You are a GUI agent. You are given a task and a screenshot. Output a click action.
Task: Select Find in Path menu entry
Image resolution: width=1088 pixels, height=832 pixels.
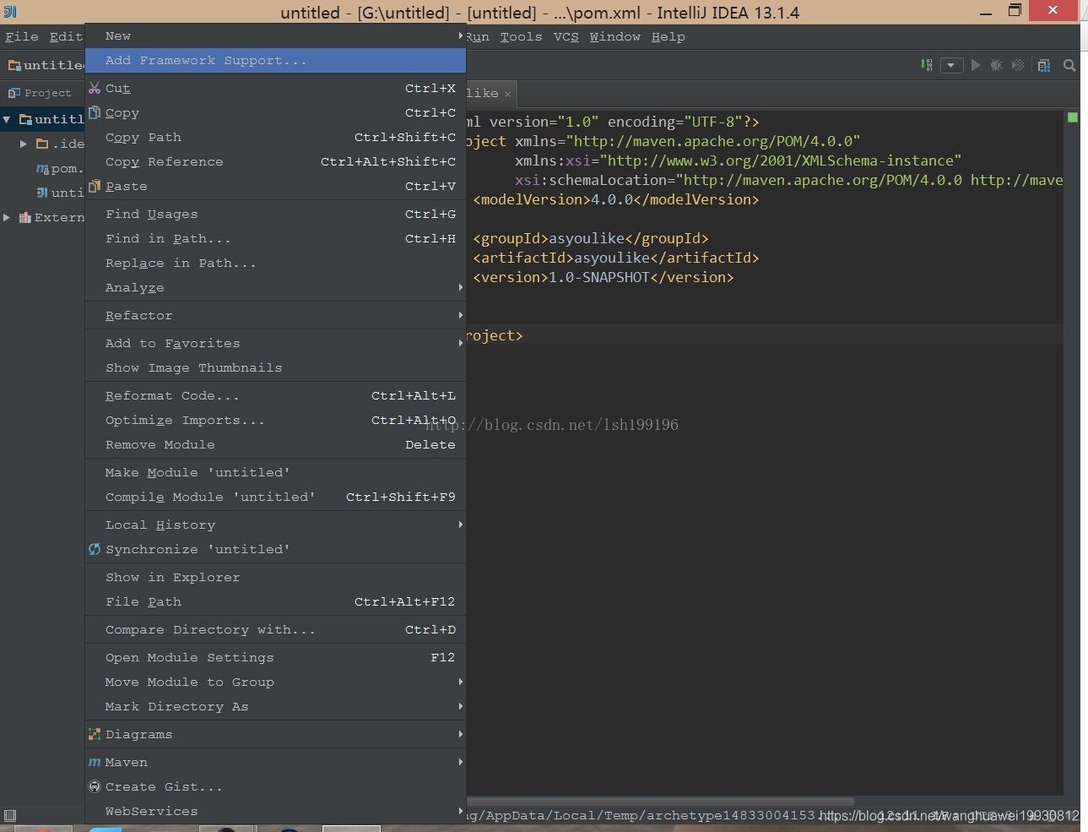(276, 238)
